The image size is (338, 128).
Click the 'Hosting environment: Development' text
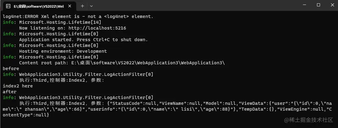pyautogui.click(x=63, y=51)
